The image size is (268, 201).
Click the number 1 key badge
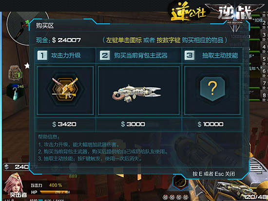pyautogui.click(x=42, y=56)
